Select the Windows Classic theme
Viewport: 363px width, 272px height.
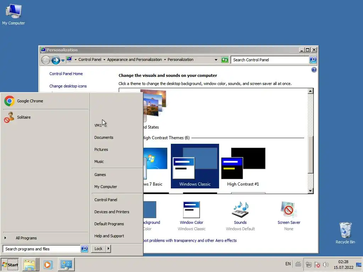point(195,166)
